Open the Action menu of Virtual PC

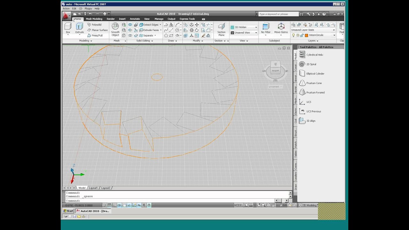(66, 9)
